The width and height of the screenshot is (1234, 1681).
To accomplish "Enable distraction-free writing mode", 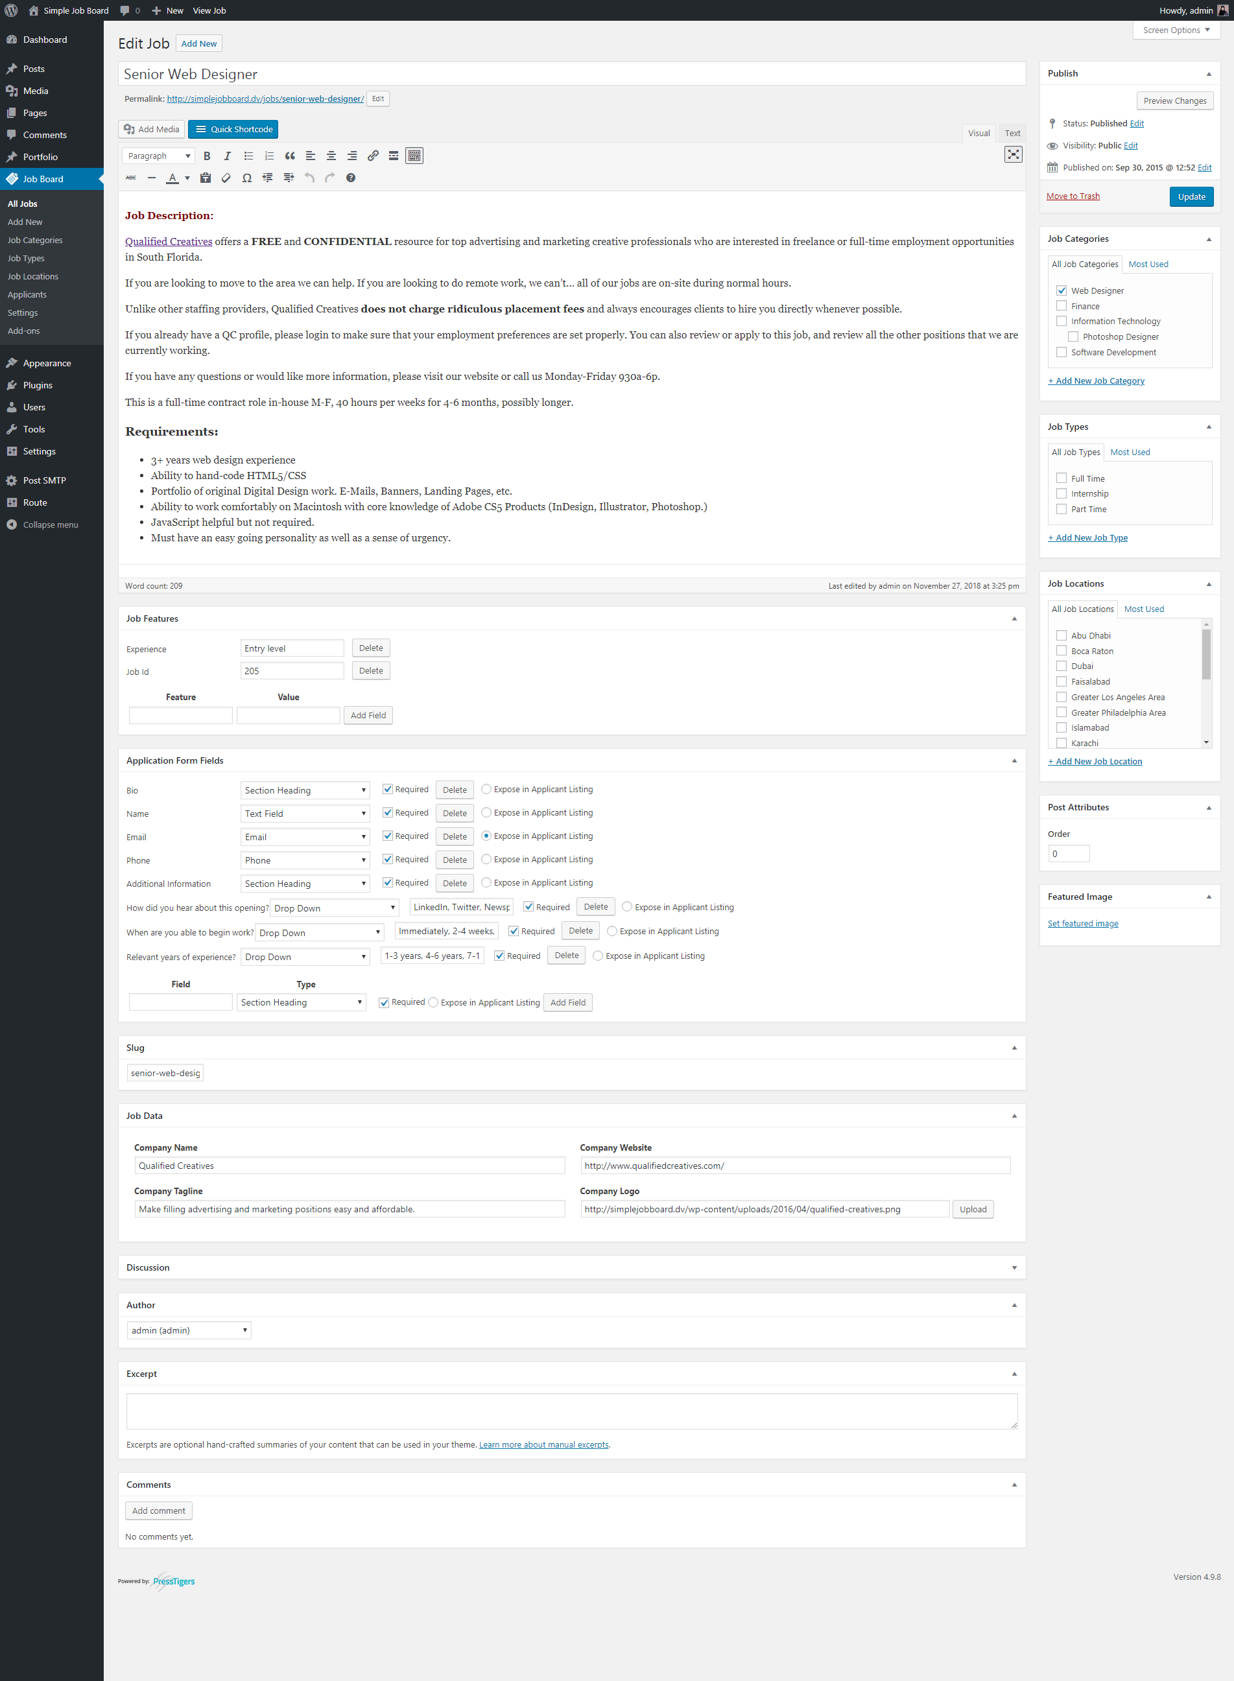I will click(x=1012, y=154).
